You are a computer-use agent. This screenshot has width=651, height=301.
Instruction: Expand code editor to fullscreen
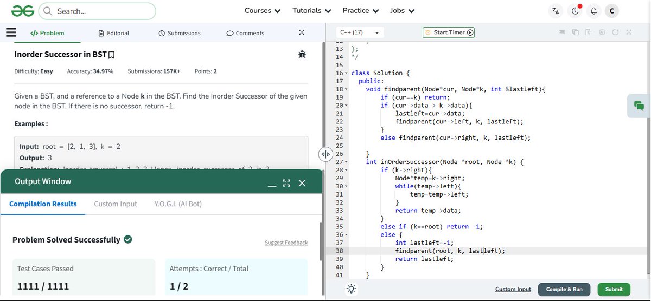point(629,32)
